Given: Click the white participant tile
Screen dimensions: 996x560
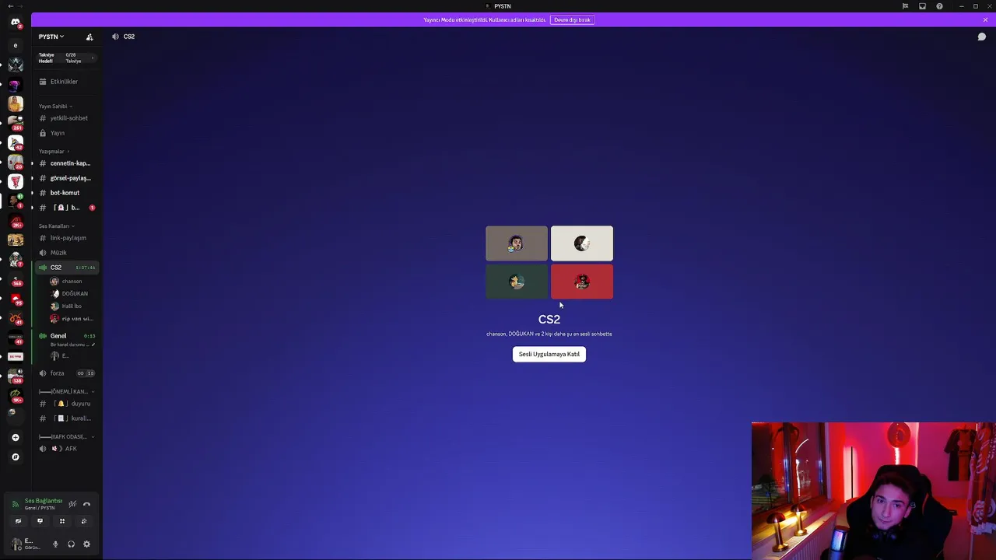Looking at the screenshot, I should 582,243.
